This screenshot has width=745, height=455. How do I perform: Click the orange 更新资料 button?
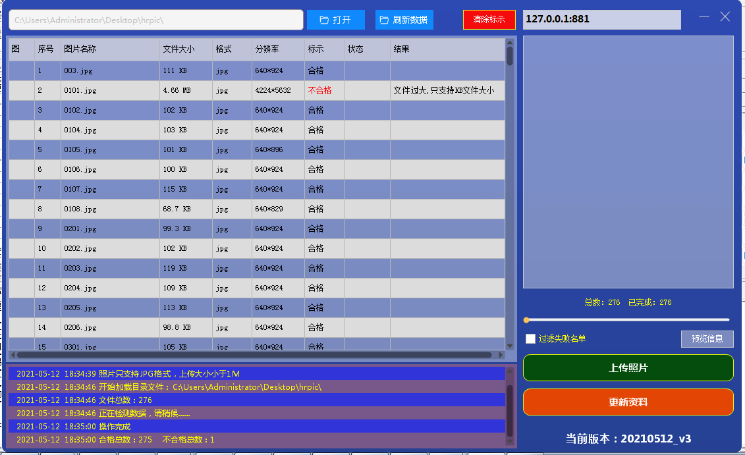627,402
